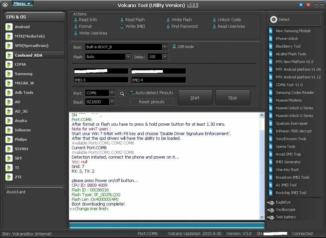
Task: Select the Find Password action
Action: point(168,26)
